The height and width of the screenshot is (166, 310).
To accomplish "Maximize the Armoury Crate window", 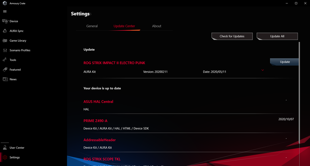I will 296,3.
